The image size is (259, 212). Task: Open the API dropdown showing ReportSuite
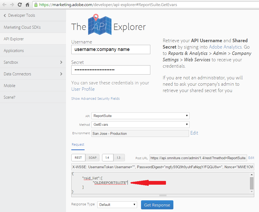tap(141, 116)
